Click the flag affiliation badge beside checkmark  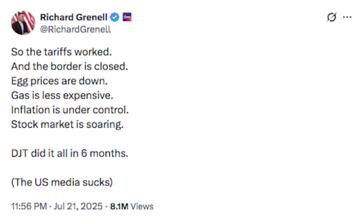(x=127, y=17)
